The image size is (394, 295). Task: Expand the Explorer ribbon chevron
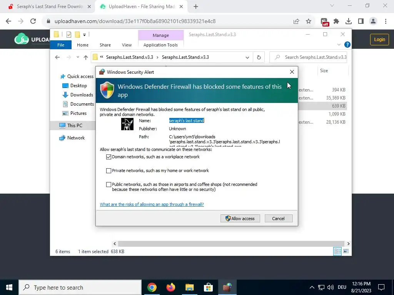[339, 45]
